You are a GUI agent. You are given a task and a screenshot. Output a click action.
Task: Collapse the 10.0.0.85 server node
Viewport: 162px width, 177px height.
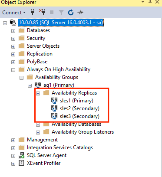tap(5, 23)
